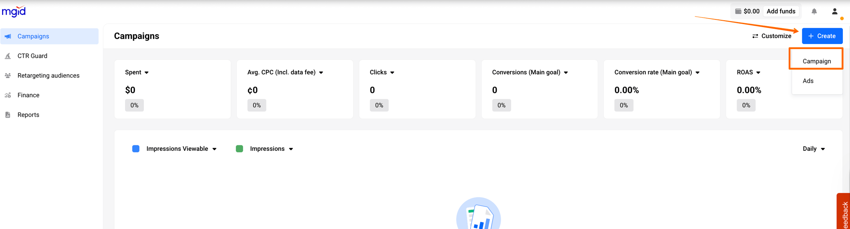Click the Campaigns megaphone icon in sidebar

8,36
